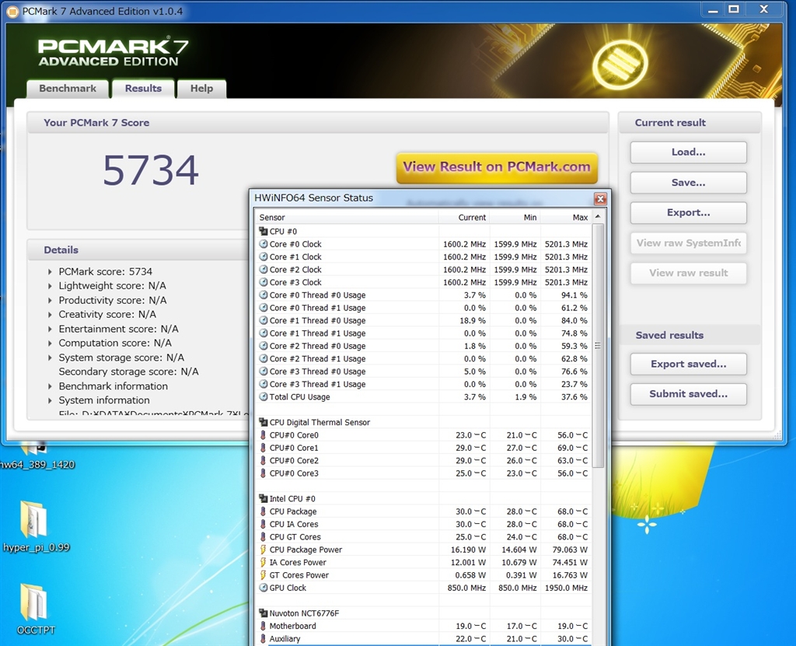The width and height of the screenshot is (796, 646).
Task: Expand the Benchmark information section
Action: click(50, 386)
